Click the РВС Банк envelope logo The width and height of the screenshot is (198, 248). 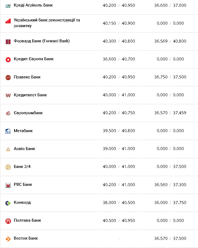pos(8,185)
